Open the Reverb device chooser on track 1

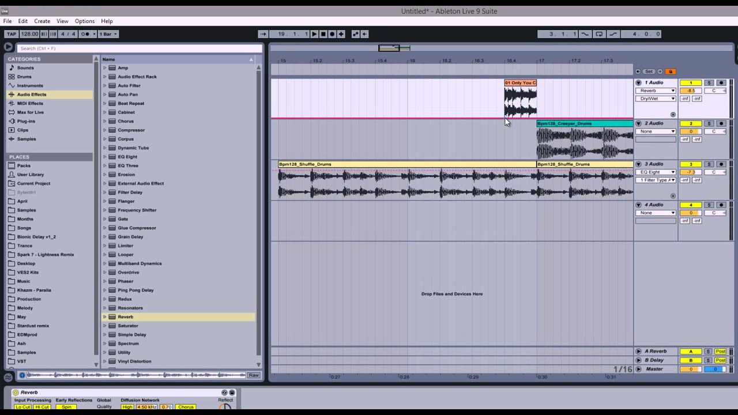point(656,91)
